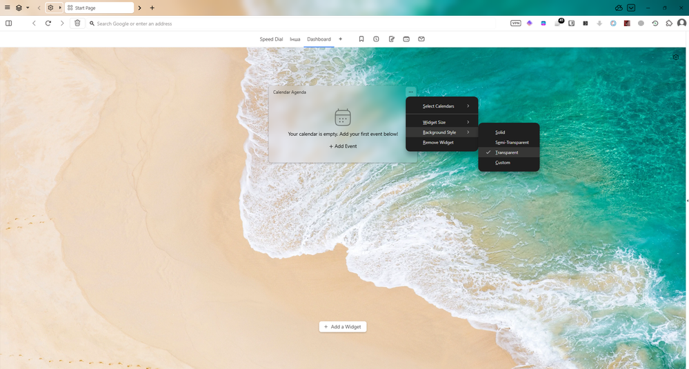Open the Mail envelope icon

[x=421, y=39]
